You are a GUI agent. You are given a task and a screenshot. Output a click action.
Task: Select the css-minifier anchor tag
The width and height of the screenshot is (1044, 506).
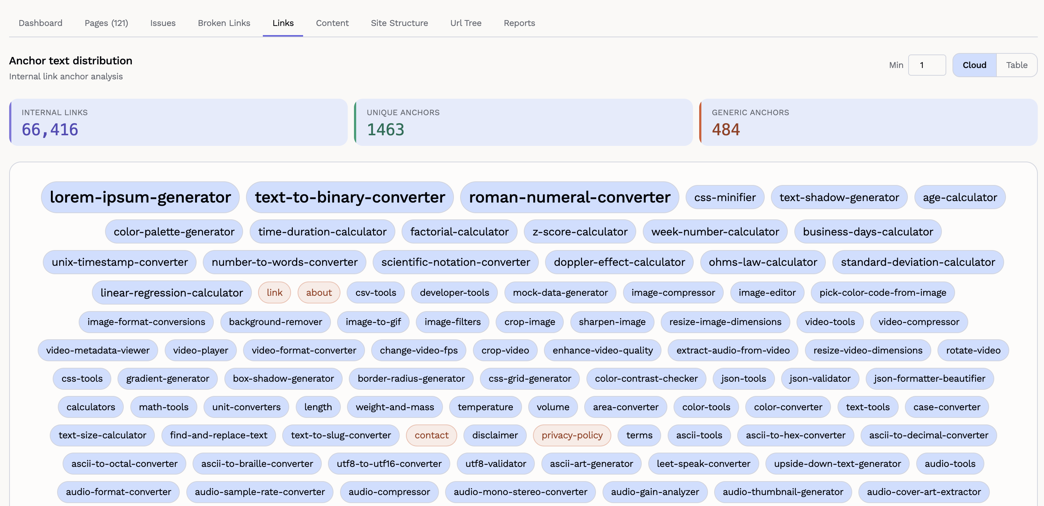tap(725, 197)
